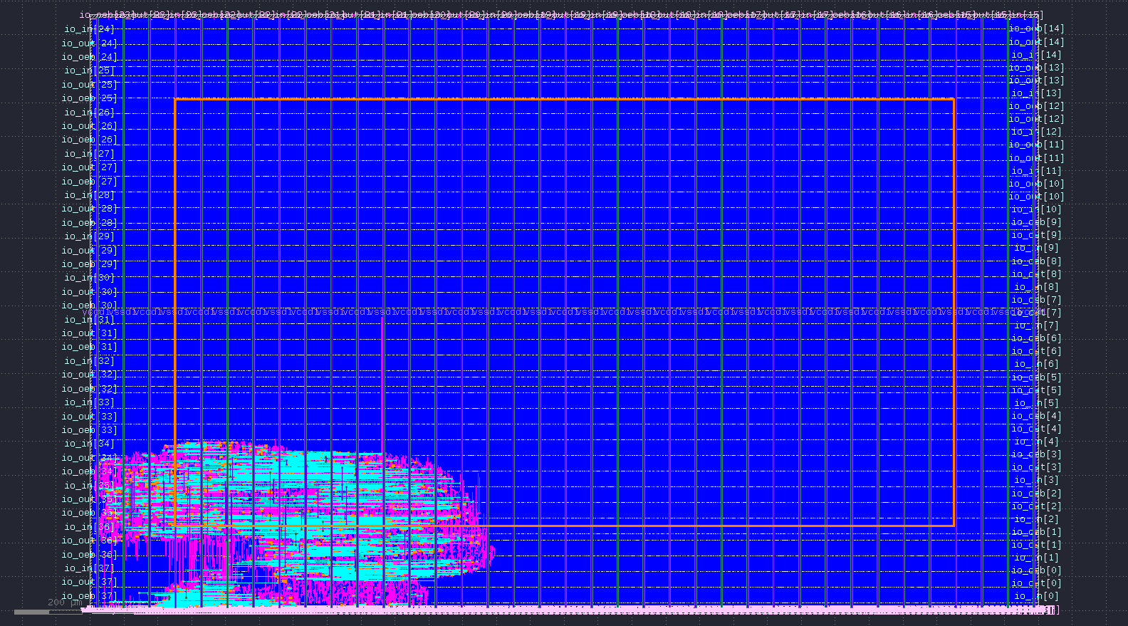Select the io_in[24] pin label
Screen dimensions: 1128x626
90,29
